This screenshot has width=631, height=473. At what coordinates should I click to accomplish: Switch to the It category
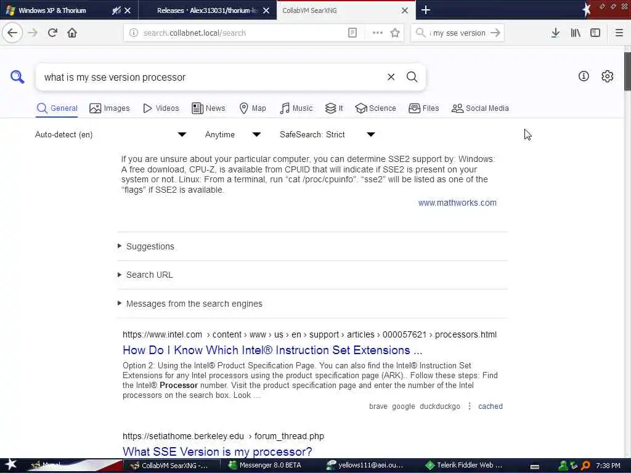pos(334,108)
